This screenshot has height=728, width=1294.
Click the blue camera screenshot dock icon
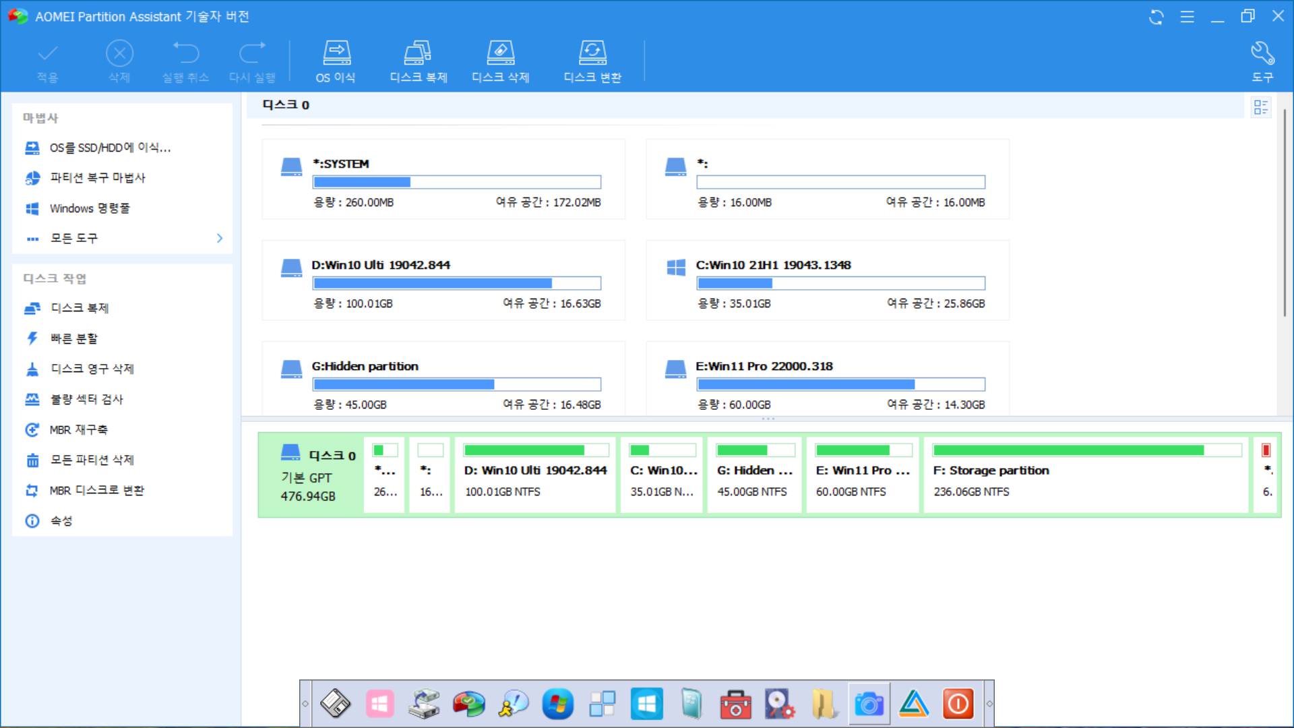coord(869,704)
